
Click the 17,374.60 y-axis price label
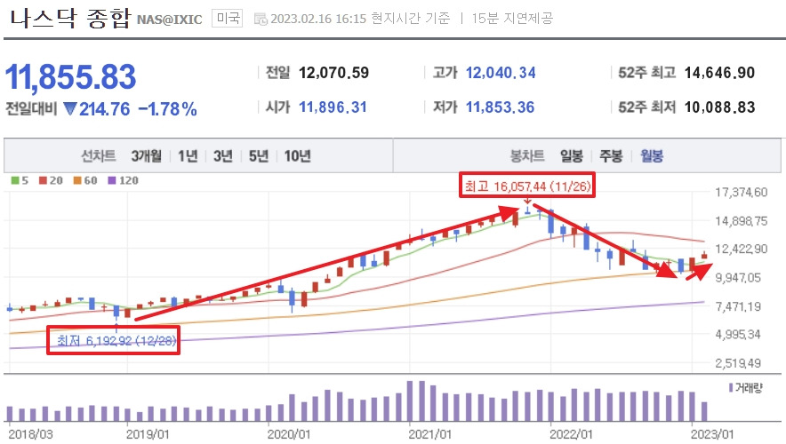[741, 192]
